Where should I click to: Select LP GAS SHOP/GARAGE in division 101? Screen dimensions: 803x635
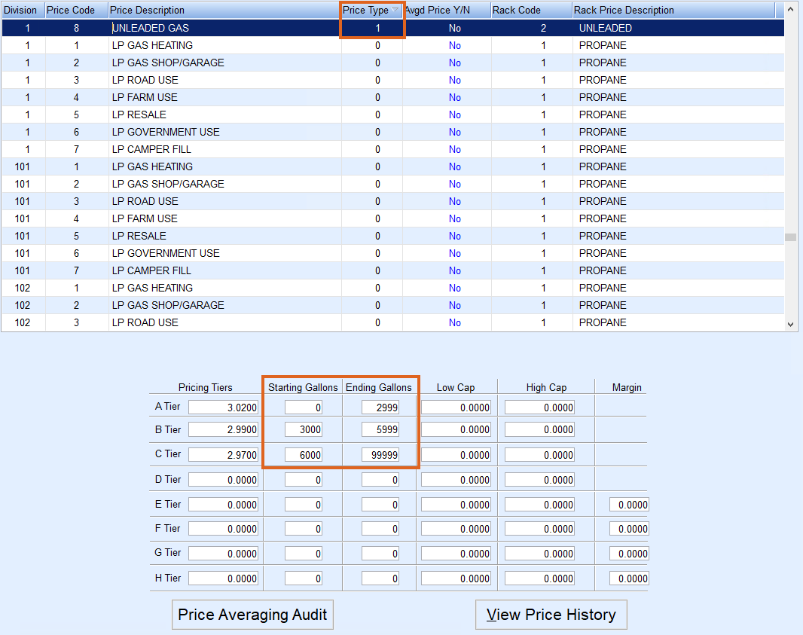392,184
